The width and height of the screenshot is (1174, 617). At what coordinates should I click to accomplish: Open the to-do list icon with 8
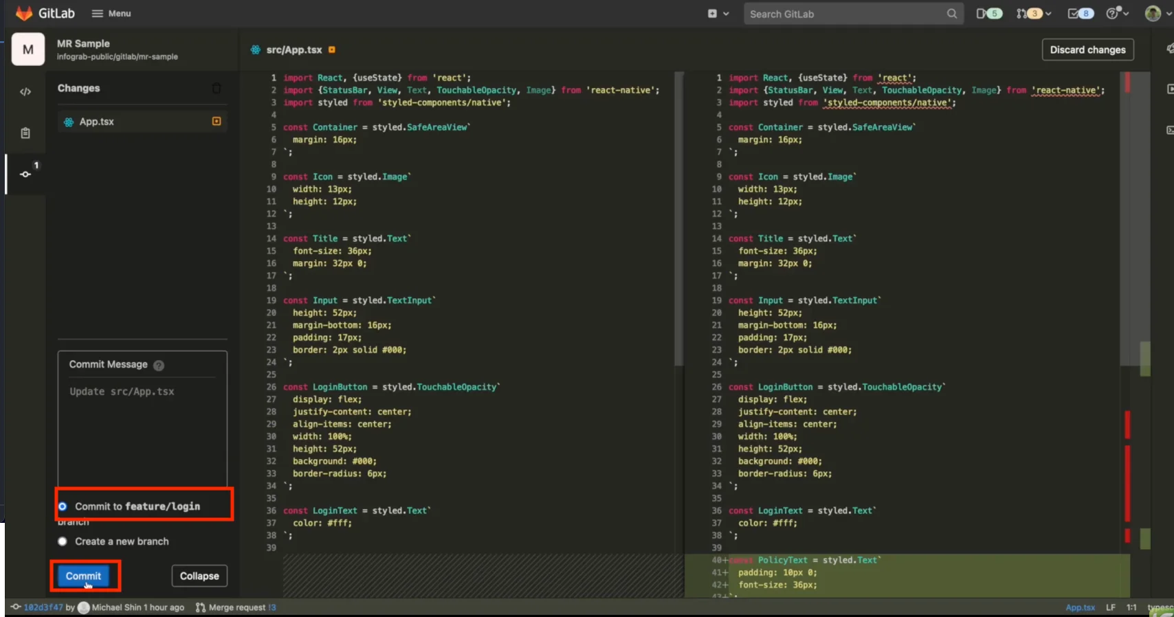(x=1080, y=14)
